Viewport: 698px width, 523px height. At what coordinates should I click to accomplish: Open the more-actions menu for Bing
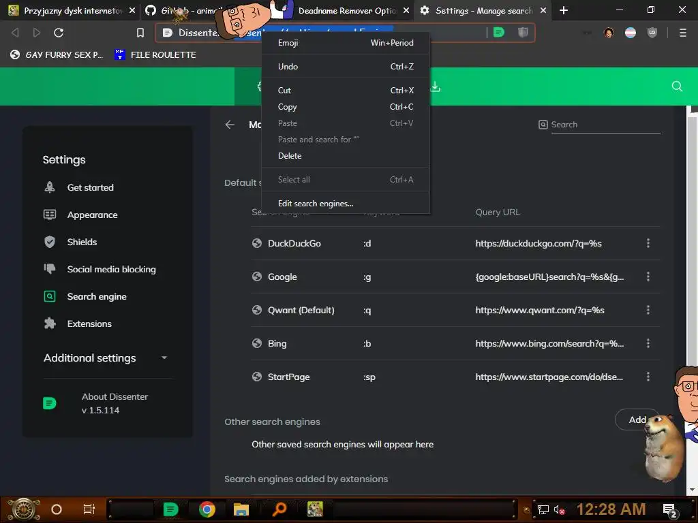click(x=648, y=343)
